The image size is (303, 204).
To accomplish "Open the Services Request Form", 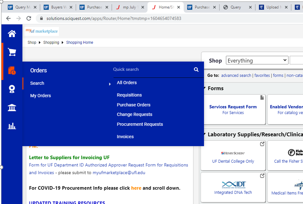I will (x=233, y=107).
